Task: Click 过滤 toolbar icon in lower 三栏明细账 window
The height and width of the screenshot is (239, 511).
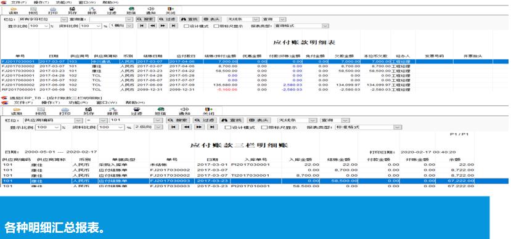Action: (137, 111)
